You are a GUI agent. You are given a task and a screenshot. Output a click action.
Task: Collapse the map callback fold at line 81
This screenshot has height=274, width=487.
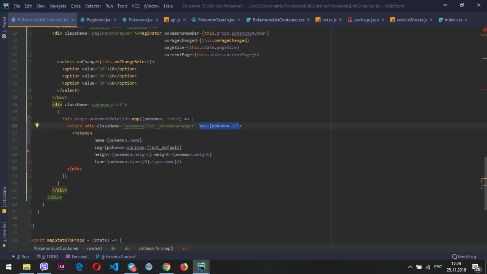click(x=29, y=119)
